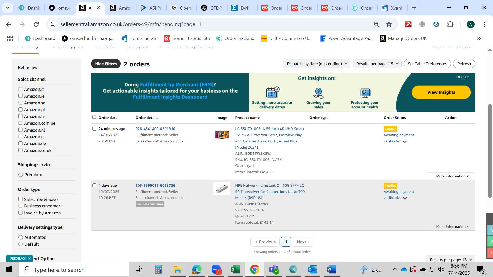
Task: Open Zoom from the taskbar
Action: (x=216, y=270)
